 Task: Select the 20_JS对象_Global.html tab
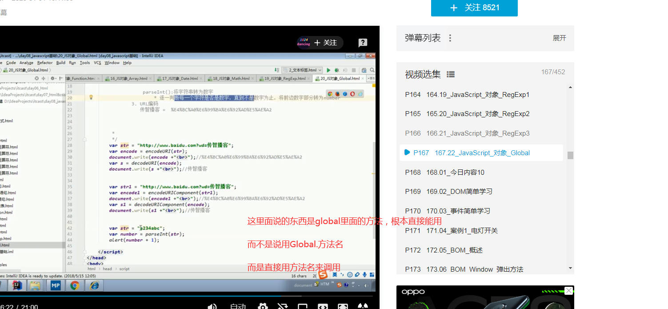tap(340, 79)
